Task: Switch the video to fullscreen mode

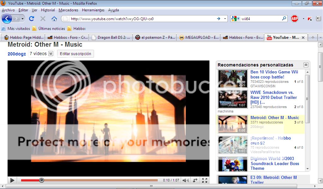Action: coord(205,180)
